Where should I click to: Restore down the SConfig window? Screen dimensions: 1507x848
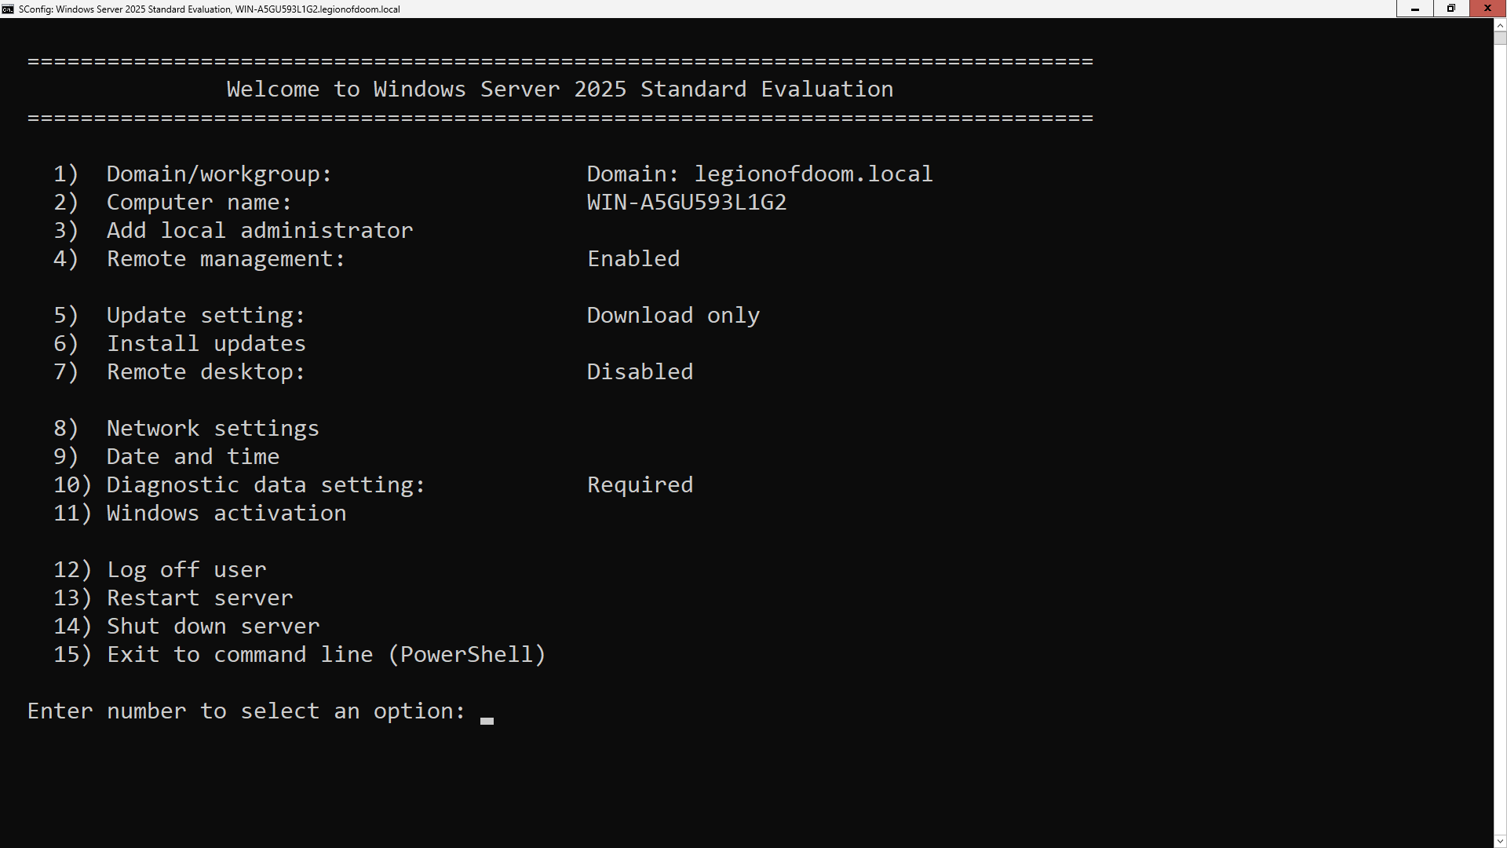coord(1450,9)
